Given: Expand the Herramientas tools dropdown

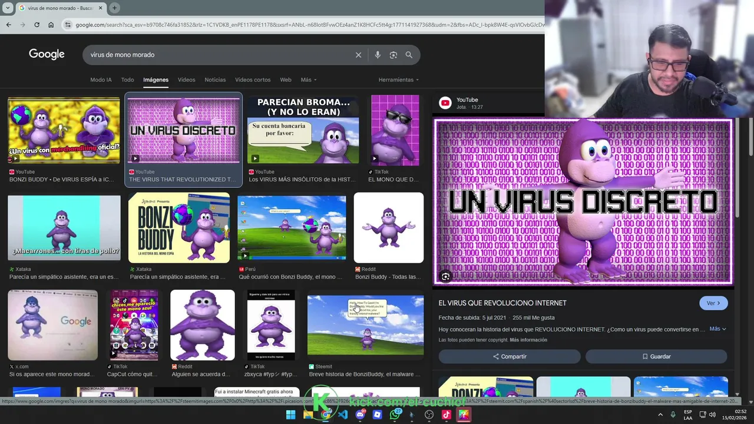Looking at the screenshot, I should coord(399,79).
